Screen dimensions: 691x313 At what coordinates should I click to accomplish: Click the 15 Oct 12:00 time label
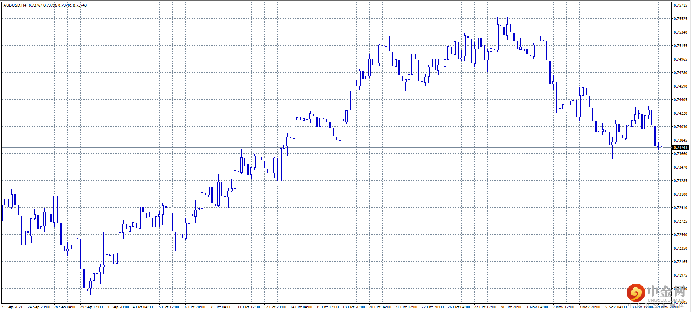point(327,307)
